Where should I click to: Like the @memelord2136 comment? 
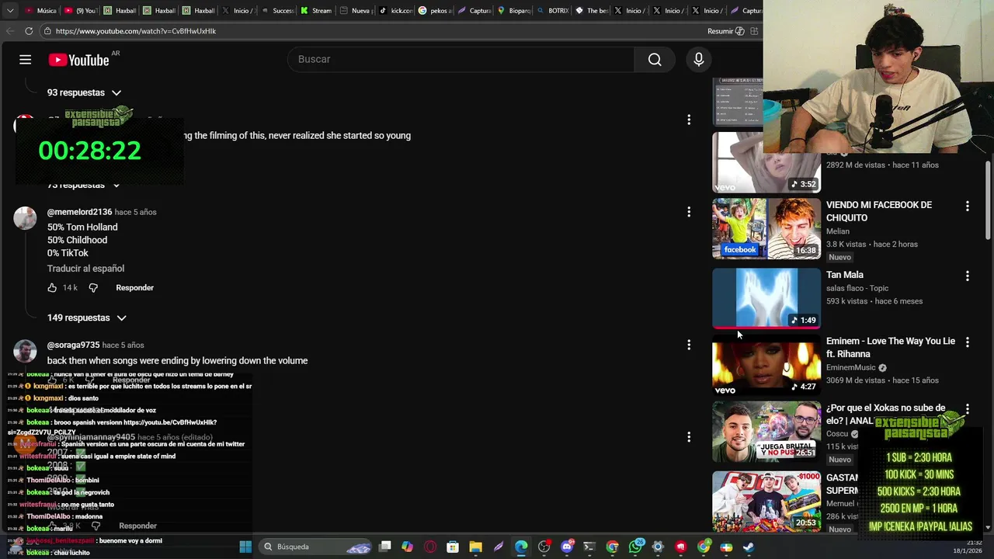pyautogui.click(x=52, y=288)
